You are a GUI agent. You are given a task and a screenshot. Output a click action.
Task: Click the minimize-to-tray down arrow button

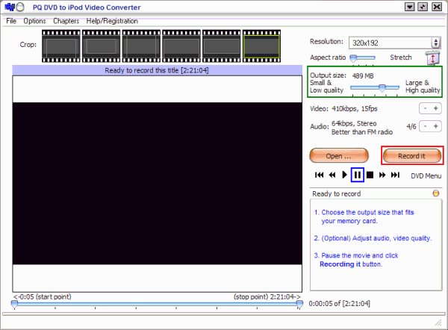[x=410, y=7]
